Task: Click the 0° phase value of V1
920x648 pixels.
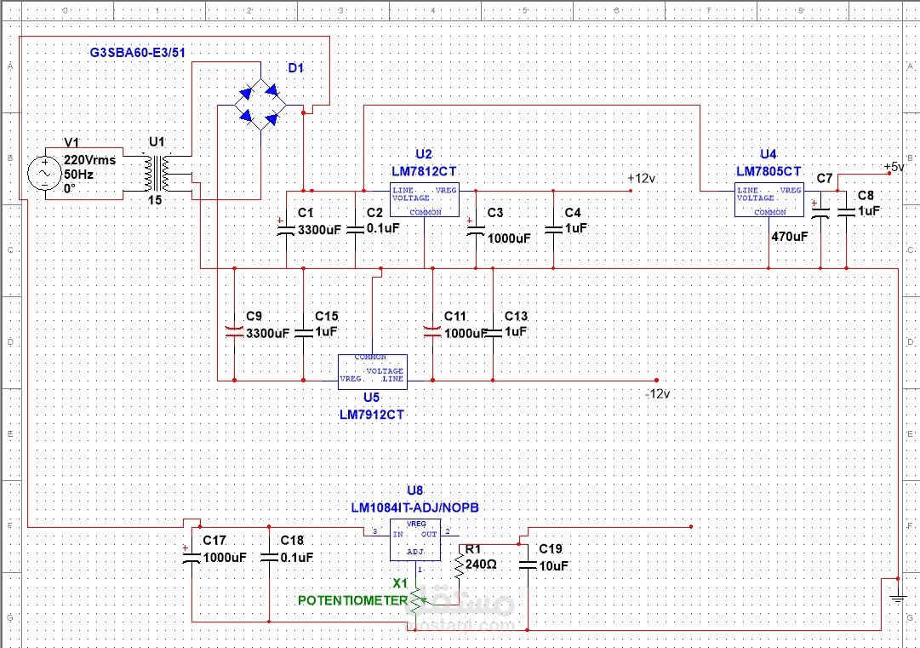Action: 70,188
